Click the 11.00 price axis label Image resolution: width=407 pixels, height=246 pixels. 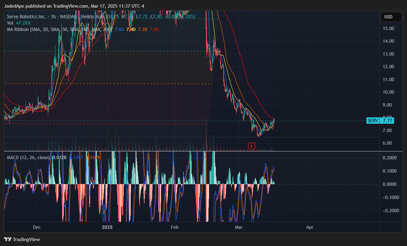(x=389, y=80)
